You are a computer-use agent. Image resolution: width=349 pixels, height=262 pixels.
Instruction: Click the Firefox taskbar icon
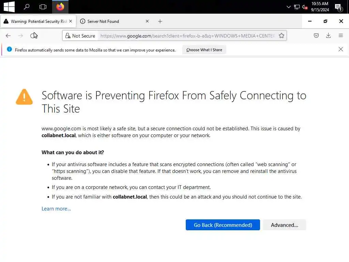60,7
